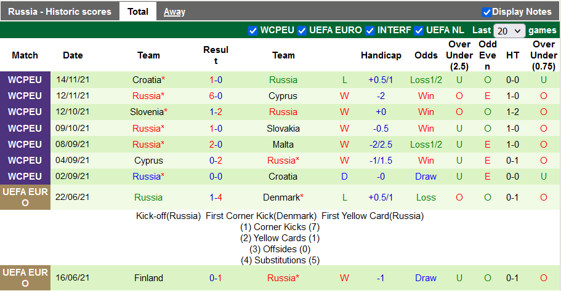Uncheck the WCPEU competition filter
Image resolution: width=561 pixels, height=291 pixels.
(253, 30)
